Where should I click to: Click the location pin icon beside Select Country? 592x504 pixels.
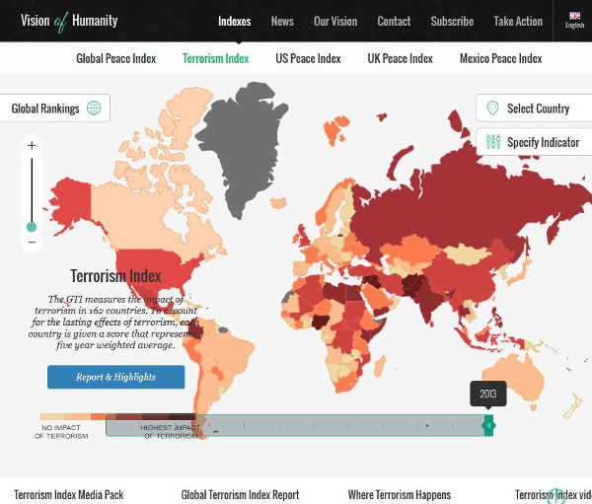(x=491, y=108)
